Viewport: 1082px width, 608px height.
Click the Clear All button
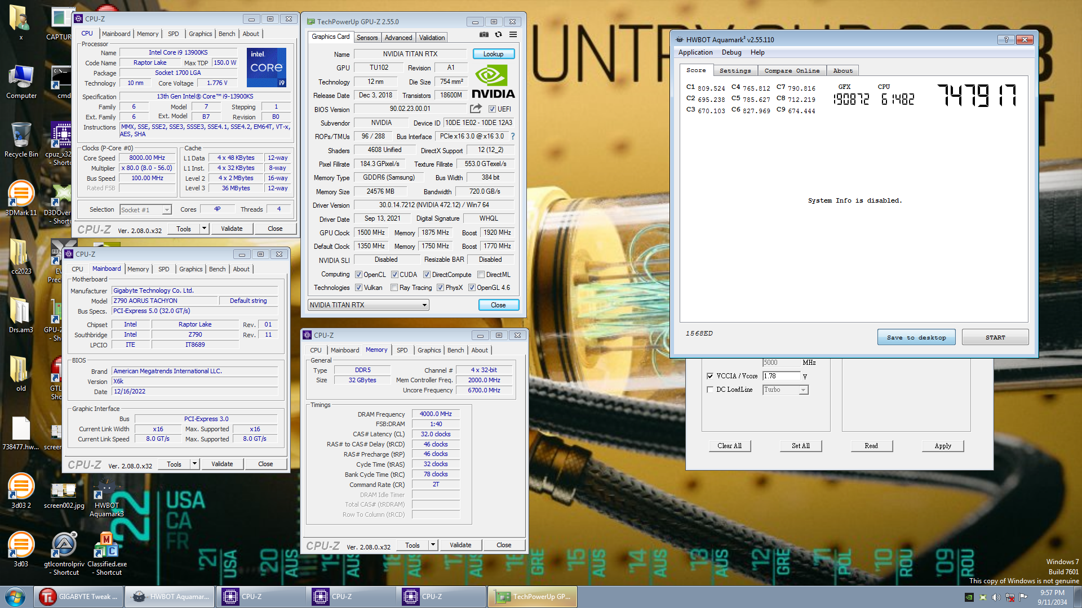(730, 446)
